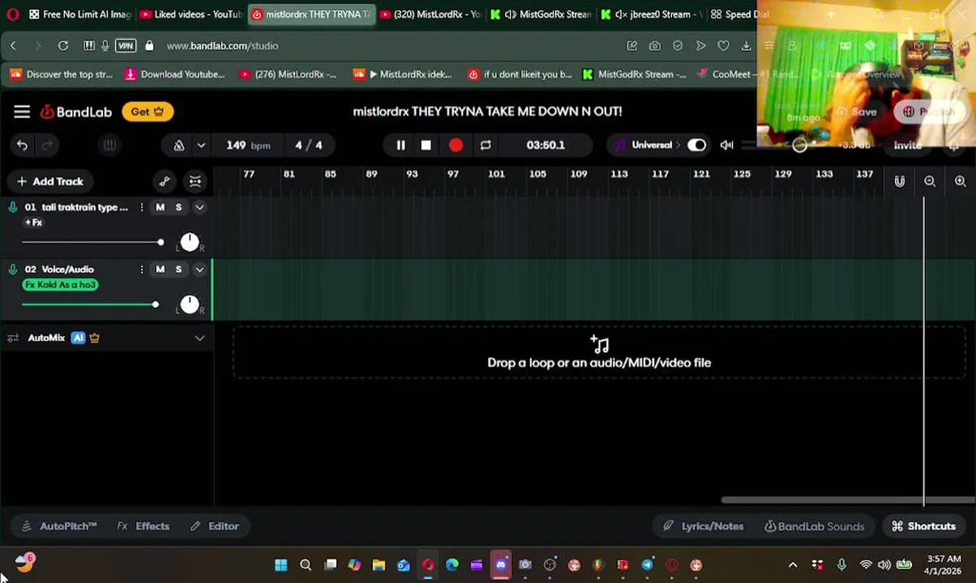Image resolution: width=976 pixels, height=583 pixels.
Task: Toggle the metronome
Action: (178, 146)
